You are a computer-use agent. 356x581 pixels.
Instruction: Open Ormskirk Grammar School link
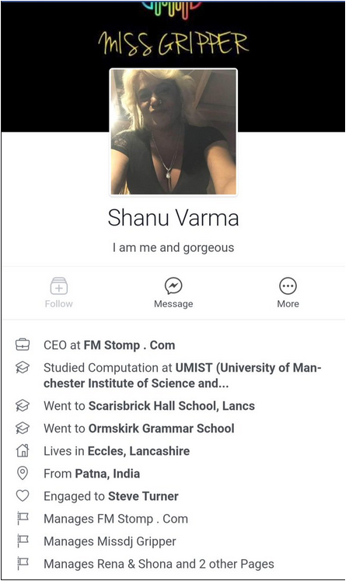(x=161, y=429)
